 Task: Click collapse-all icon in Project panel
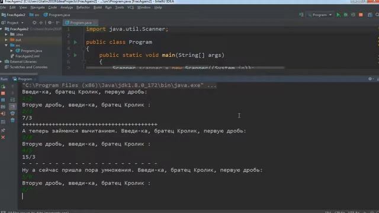[41, 22]
